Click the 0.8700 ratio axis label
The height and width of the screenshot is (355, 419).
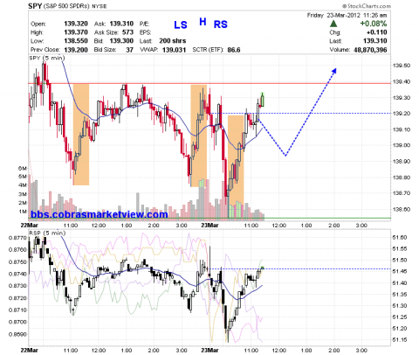(17, 322)
